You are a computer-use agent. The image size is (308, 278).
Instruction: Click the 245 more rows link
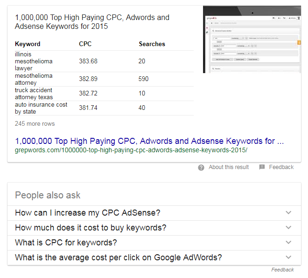point(35,124)
